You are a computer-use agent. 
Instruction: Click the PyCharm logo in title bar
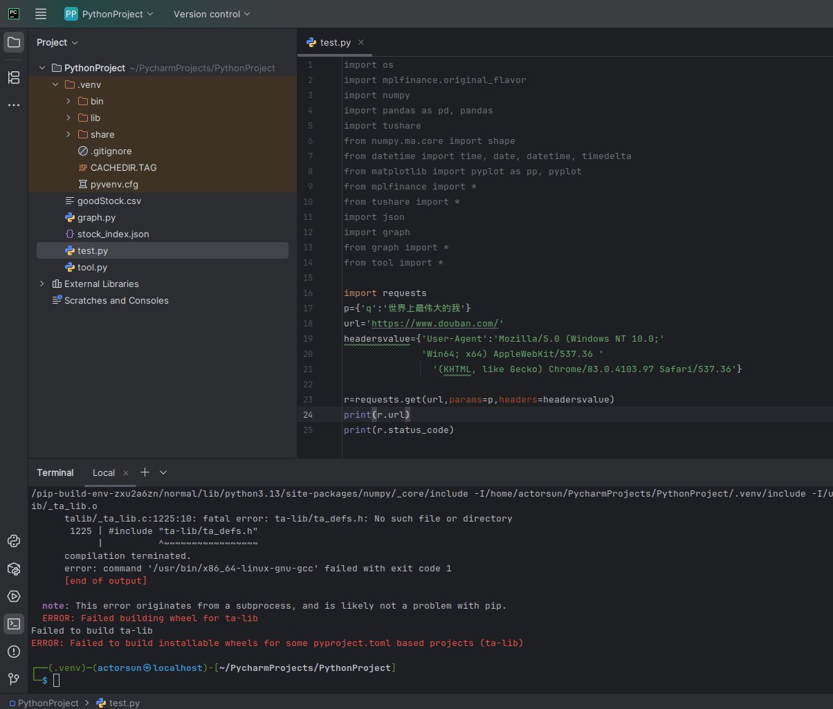[x=13, y=13]
